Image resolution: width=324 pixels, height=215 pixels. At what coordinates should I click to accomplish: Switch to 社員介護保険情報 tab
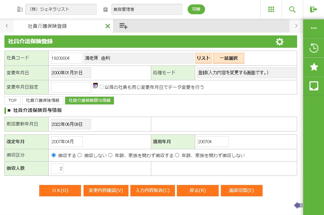tap(43, 101)
